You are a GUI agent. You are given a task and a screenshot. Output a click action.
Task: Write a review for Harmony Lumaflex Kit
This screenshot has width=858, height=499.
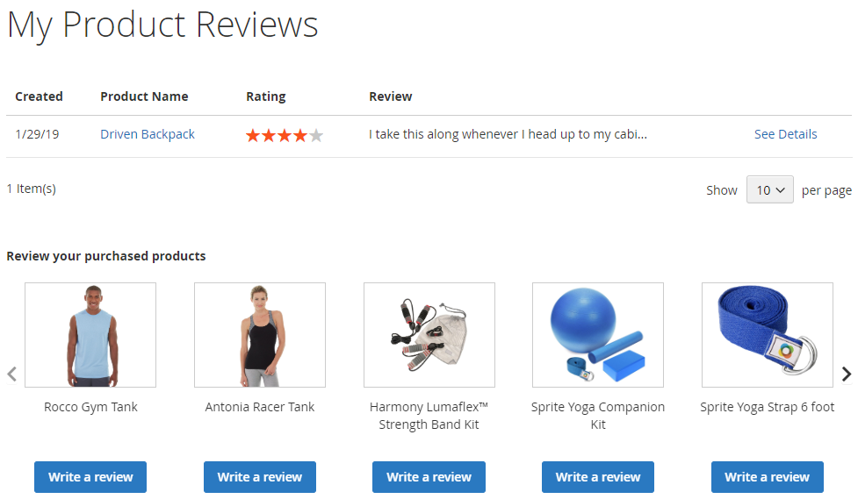click(429, 477)
